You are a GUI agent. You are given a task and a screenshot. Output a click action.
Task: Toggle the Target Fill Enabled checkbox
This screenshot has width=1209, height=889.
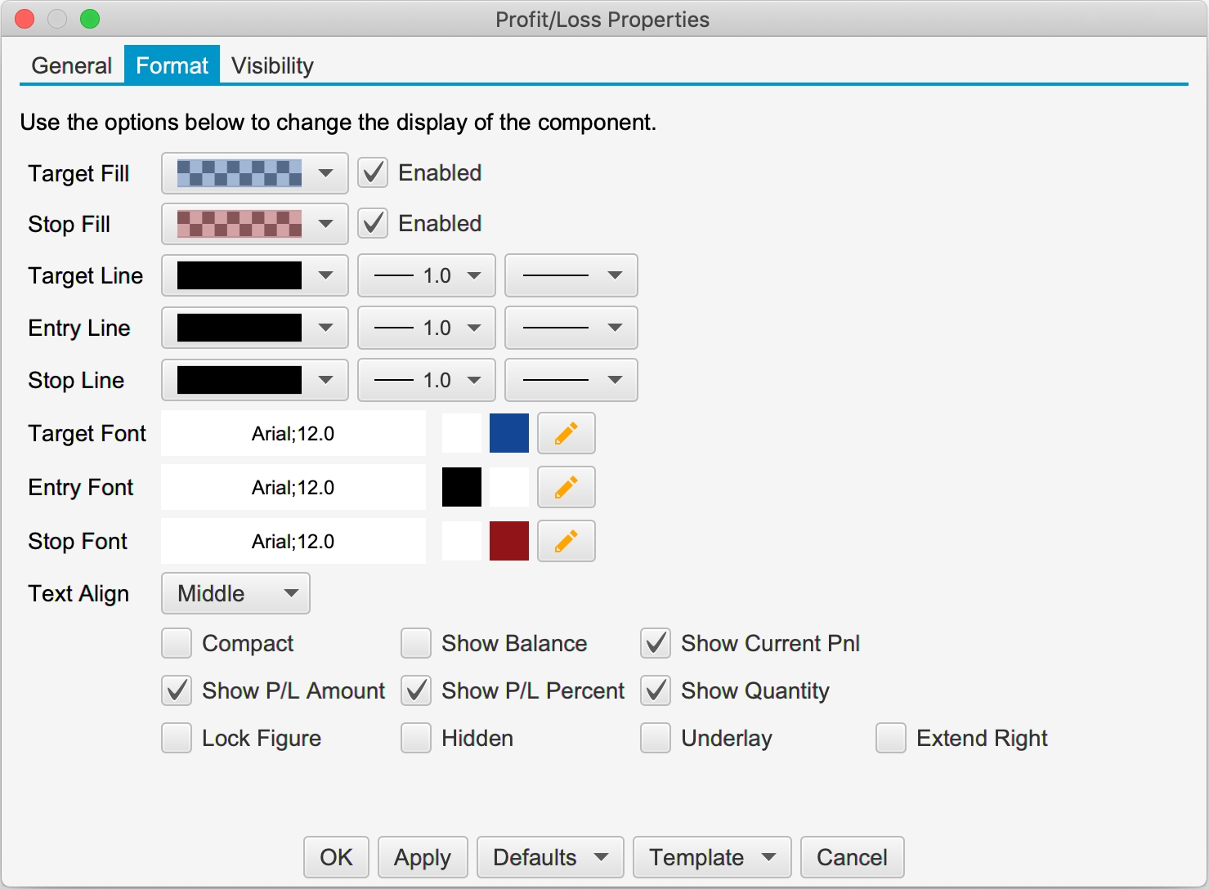(x=374, y=172)
